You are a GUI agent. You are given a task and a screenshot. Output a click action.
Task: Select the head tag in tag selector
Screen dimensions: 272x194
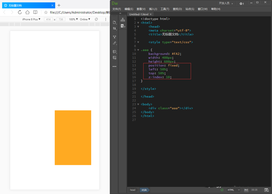(x=132, y=190)
